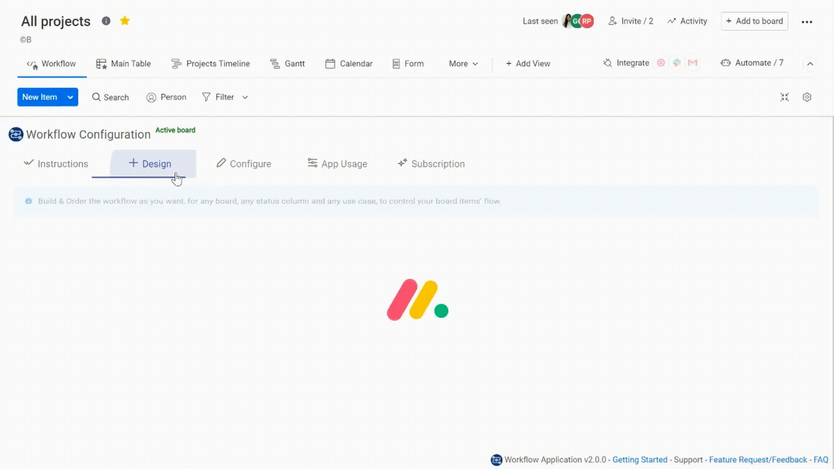Click the Projects Timeline icon
Screen dimensions: 834x469
pos(176,64)
